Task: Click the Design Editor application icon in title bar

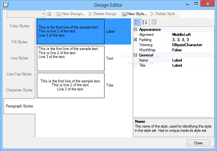Action: click(6, 5)
